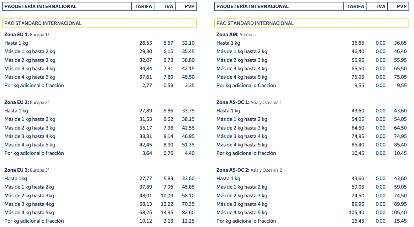Click the 8,90 IVA value in Zona EU 2
This screenshot has height=227, width=414.
168,145
